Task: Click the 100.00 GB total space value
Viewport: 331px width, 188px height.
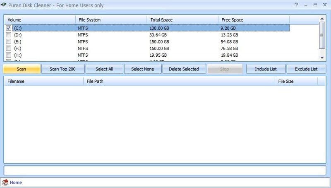Action: [x=159, y=28]
